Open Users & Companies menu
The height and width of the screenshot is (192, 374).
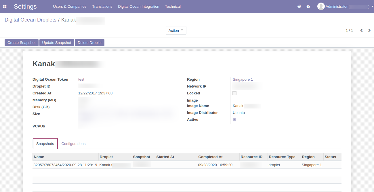click(70, 6)
